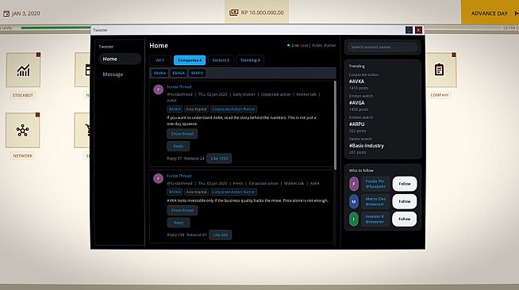Screen dimensions: 519x290
Task: Click the Reply 57 count text
Action: click(175, 158)
